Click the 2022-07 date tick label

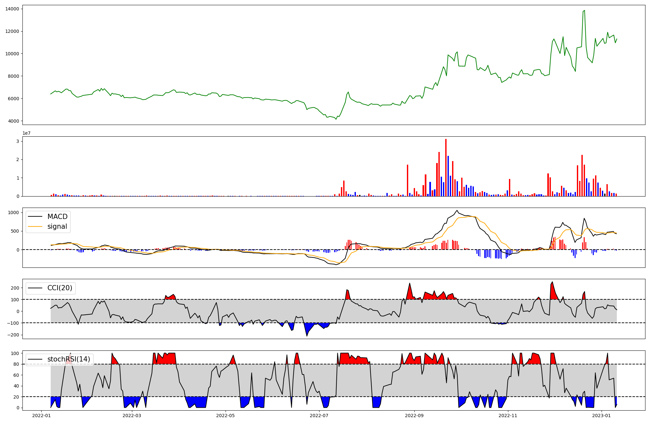click(319, 416)
